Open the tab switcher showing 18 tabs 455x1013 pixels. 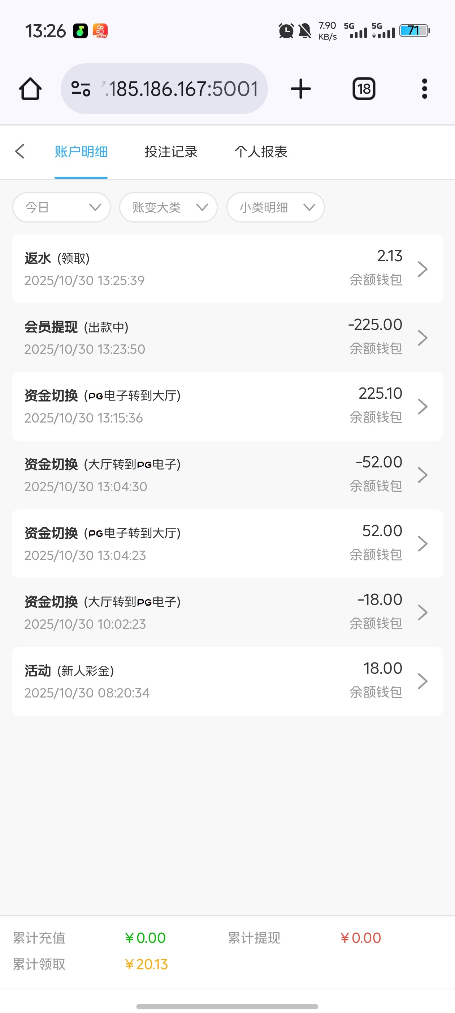(x=364, y=89)
